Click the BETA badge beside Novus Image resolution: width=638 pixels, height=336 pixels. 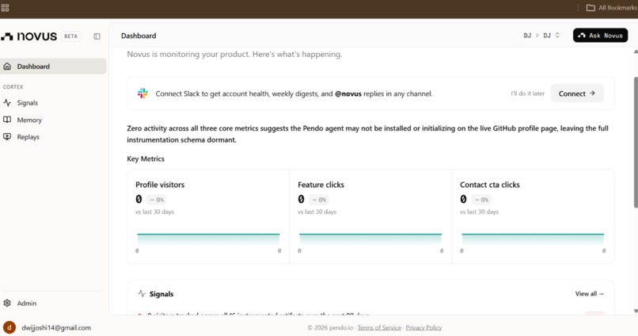[x=70, y=36]
